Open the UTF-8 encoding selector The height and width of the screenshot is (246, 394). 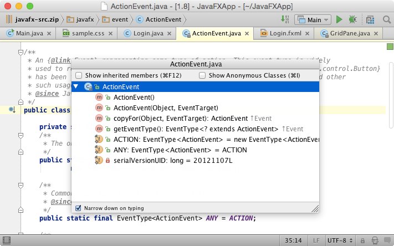coord(340,240)
